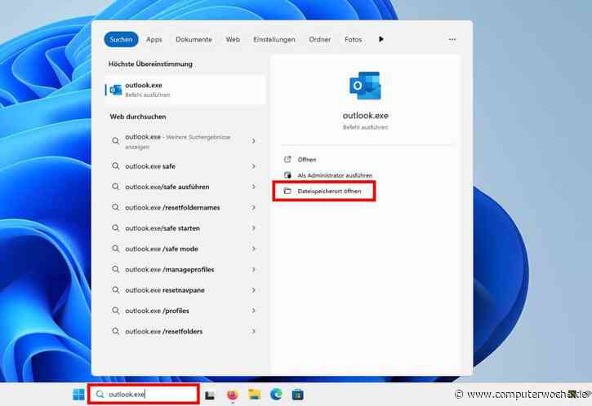The image size is (592, 406).
Task: Switch to the Dokumente tab
Action: 194,39
